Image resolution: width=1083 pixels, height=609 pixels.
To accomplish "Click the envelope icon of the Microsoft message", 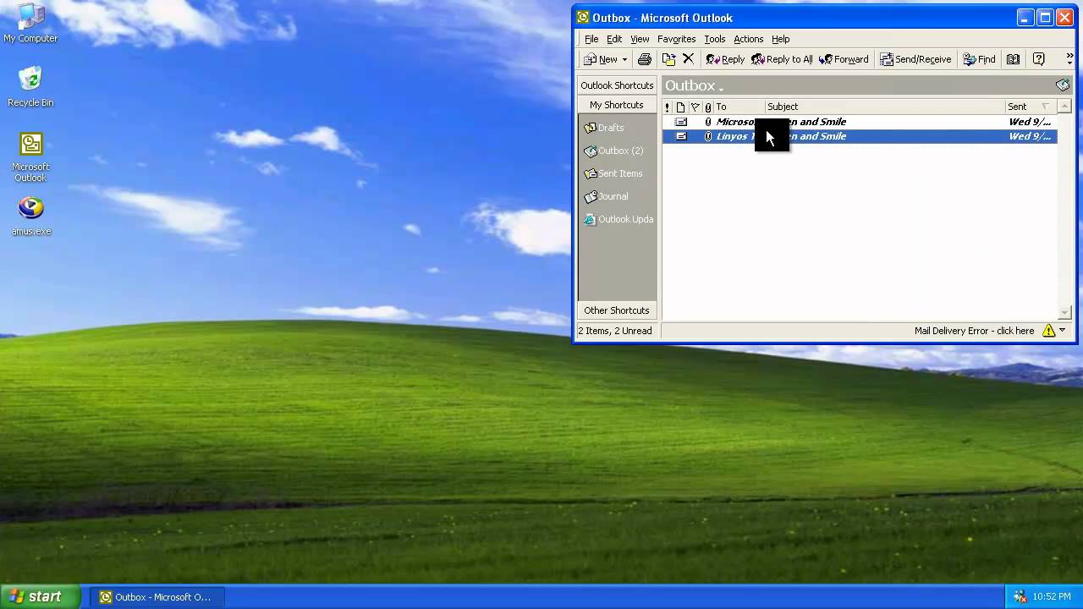I will (681, 122).
